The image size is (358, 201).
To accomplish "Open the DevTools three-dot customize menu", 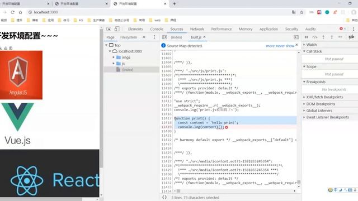I will (x=354, y=28).
